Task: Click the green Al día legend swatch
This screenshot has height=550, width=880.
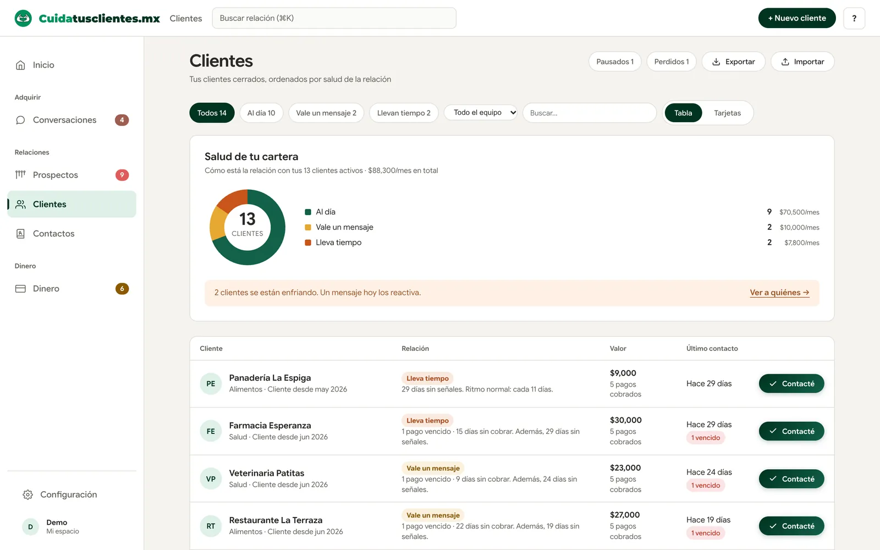Action: pyautogui.click(x=308, y=212)
